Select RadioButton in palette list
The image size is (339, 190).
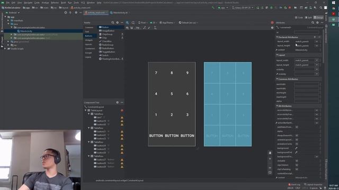click(106, 48)
